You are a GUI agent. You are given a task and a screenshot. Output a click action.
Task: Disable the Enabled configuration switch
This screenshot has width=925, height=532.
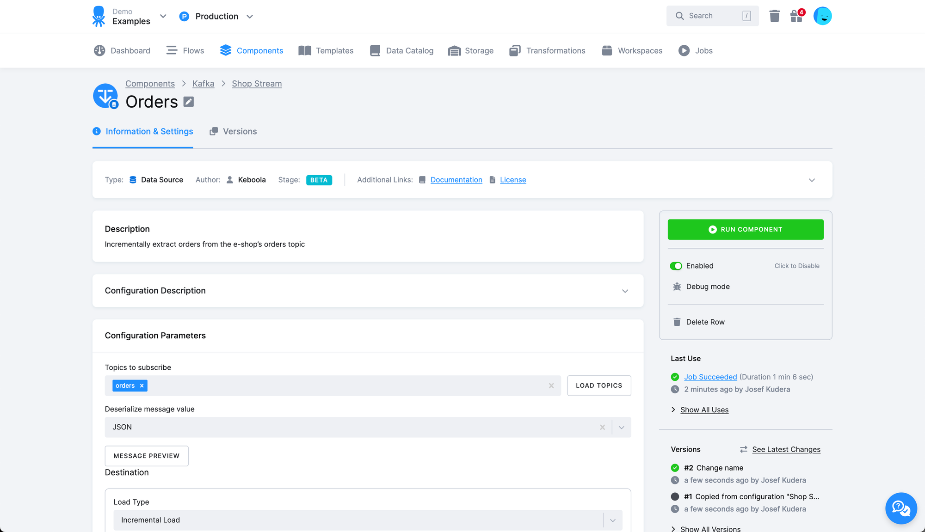point(676,266)
